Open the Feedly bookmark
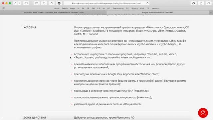Image resolution: width=213 pixels, height=120 pixels. (65, 8)
